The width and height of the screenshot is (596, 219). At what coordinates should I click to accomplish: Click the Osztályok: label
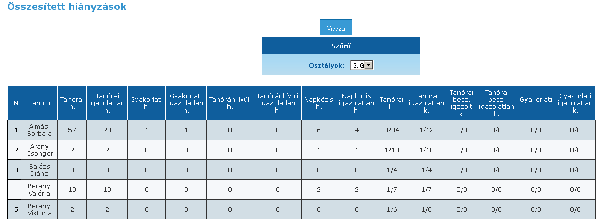point(327,65)
